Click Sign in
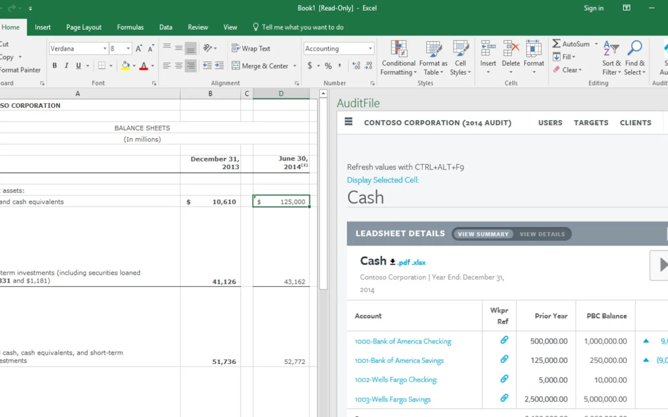The width and height of the screenshot is (668, 417). coord(593,8)
